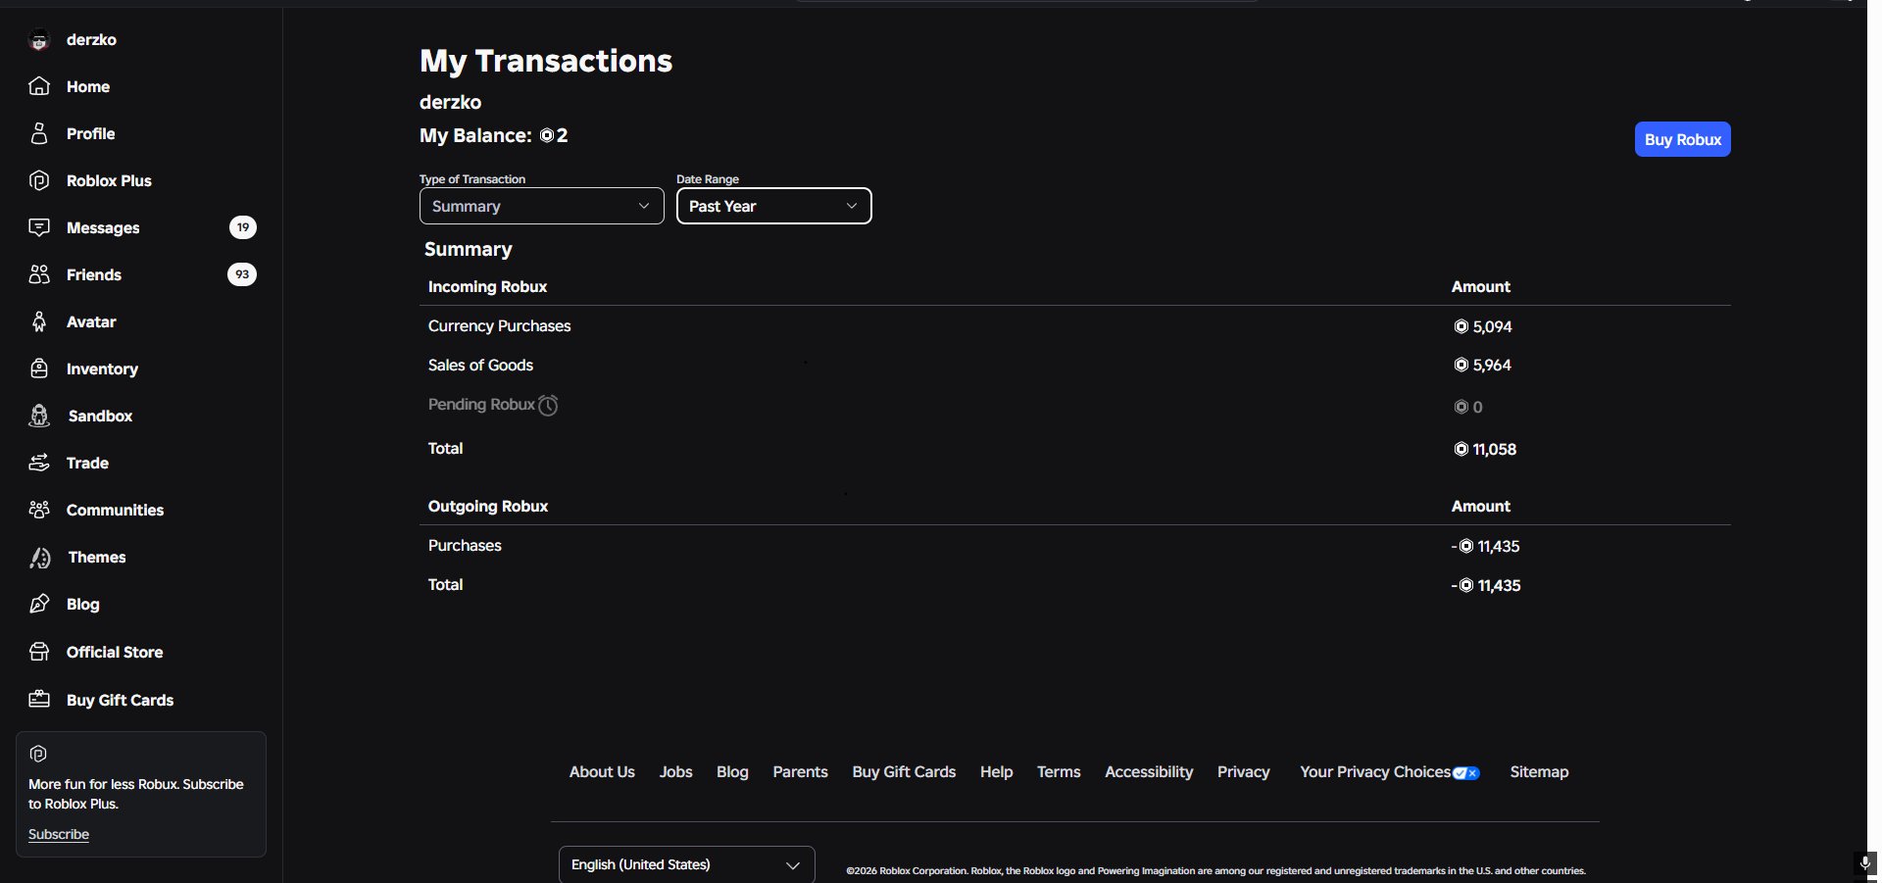Select Inventory in the sidebar

point(102,368)
